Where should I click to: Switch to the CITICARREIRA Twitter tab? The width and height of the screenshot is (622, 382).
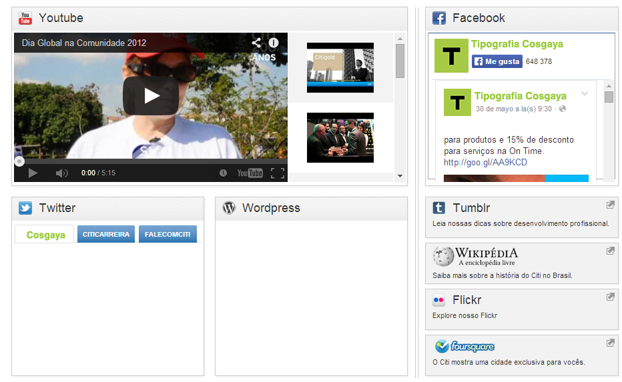[106, 235]
